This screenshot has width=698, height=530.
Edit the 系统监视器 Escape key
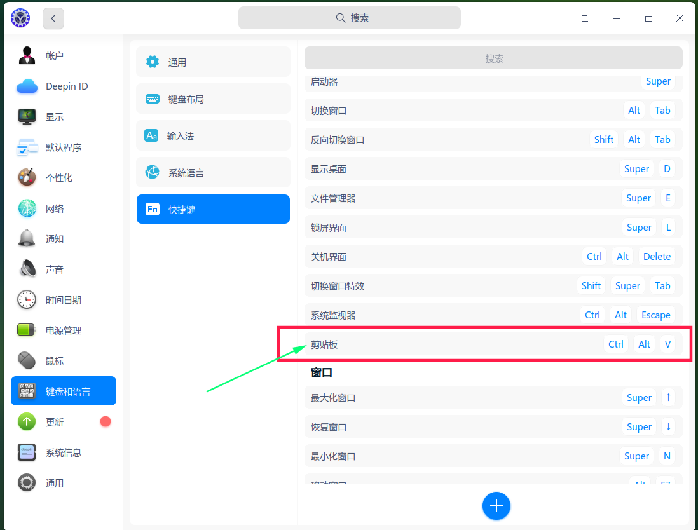[655, 315]
